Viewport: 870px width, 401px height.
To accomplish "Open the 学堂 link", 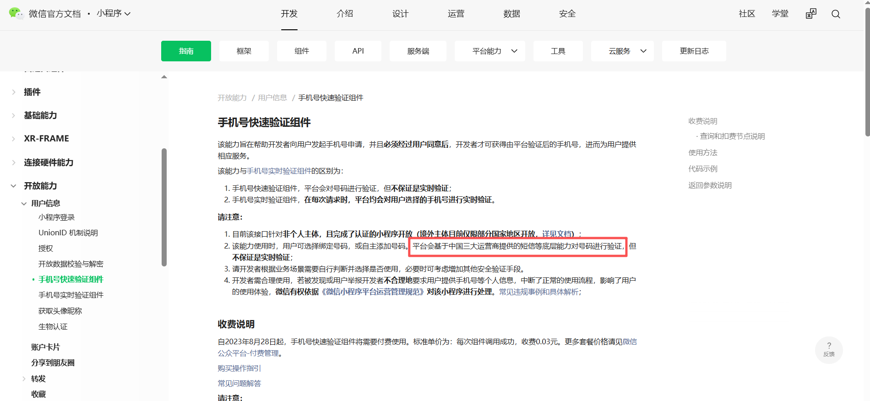I will pos(780,14).
